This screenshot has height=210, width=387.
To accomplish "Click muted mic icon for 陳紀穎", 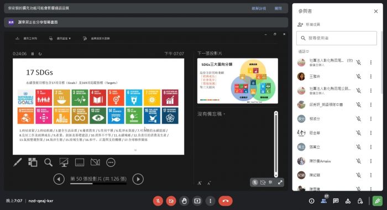I will point(359,175).
